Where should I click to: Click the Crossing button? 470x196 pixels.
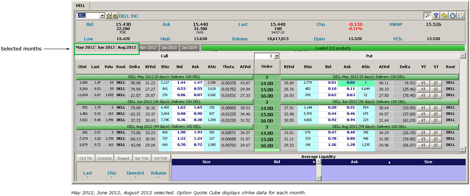[104, 158]
